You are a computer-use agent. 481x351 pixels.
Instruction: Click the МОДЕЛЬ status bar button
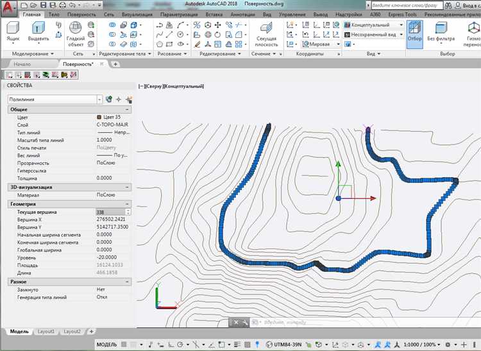point(106,345)
